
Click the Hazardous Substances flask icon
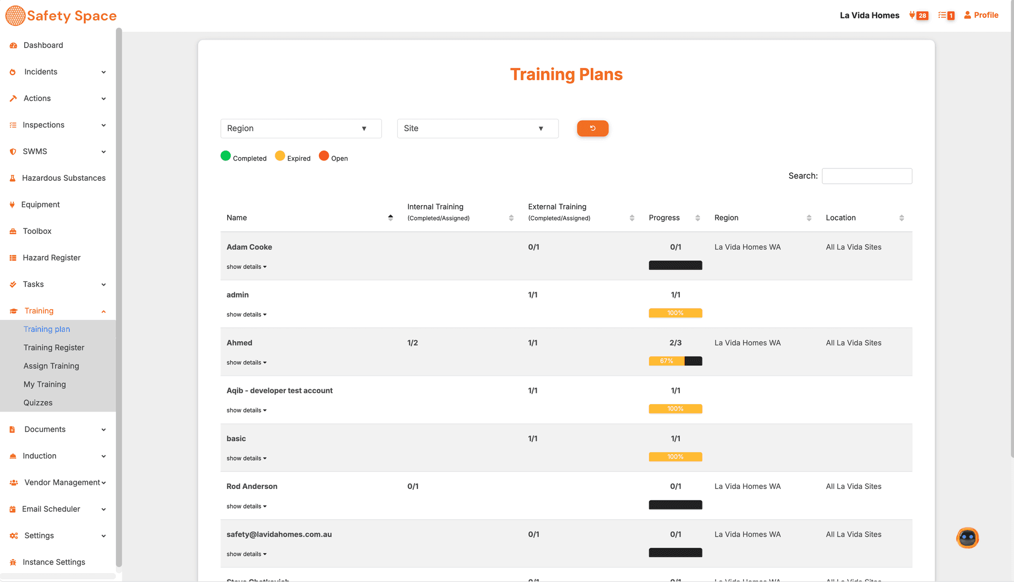pyautogui.click(x=13, y=178)
